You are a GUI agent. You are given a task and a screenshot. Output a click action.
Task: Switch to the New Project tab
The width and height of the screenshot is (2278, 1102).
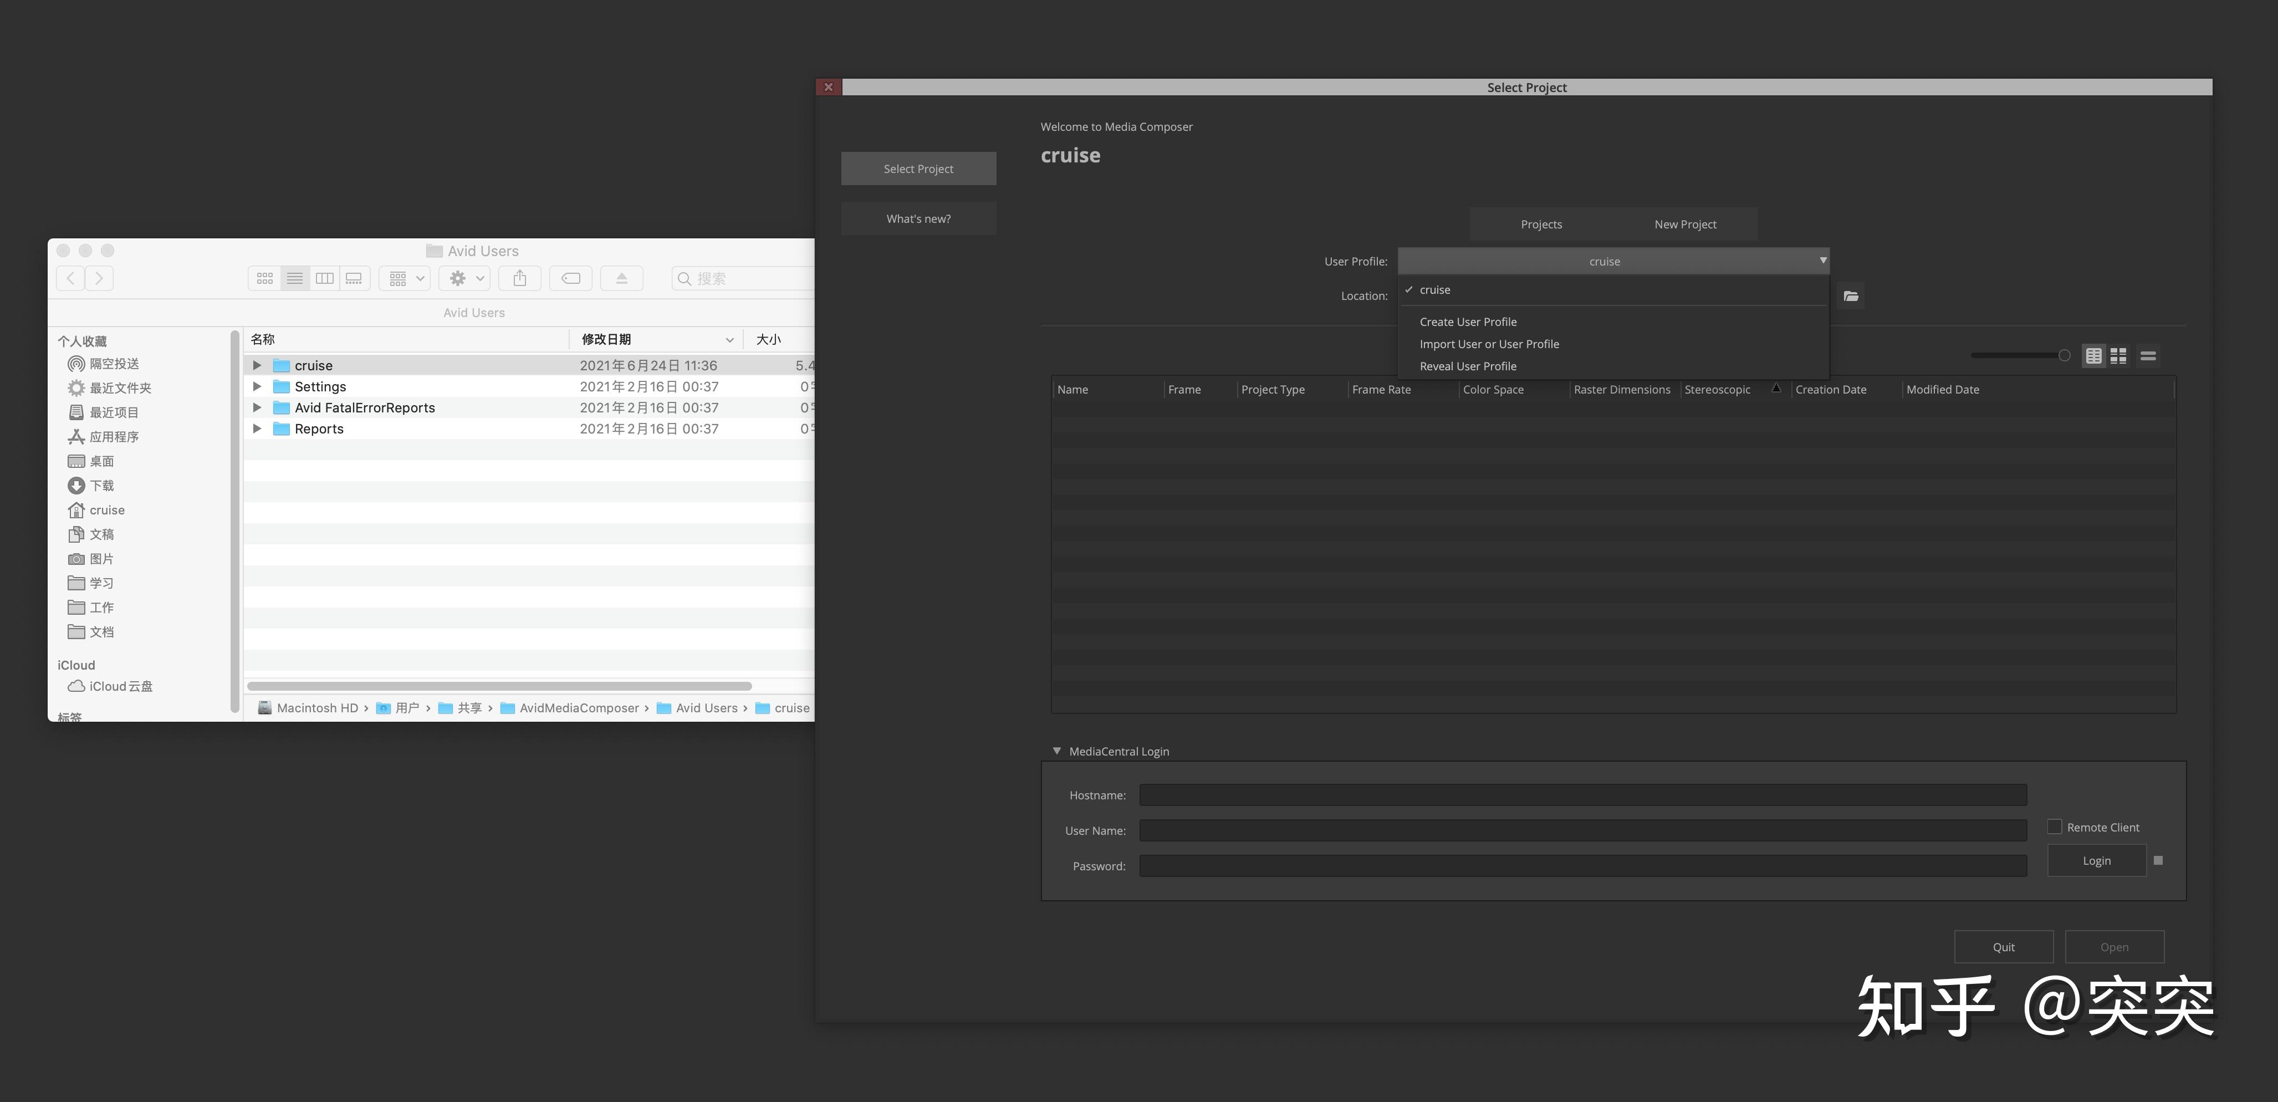coord(1684,225)
